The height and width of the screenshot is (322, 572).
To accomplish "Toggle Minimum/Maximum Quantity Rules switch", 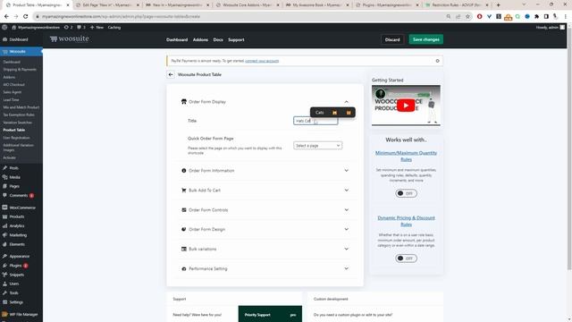I will click(x=406, y=193).
